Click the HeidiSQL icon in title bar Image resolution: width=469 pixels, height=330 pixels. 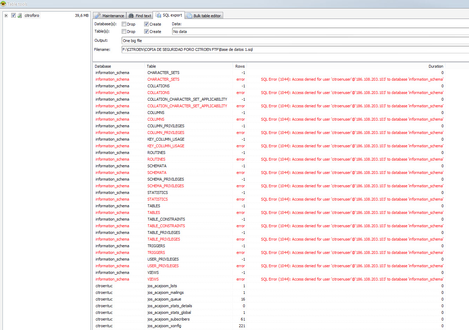3,4
